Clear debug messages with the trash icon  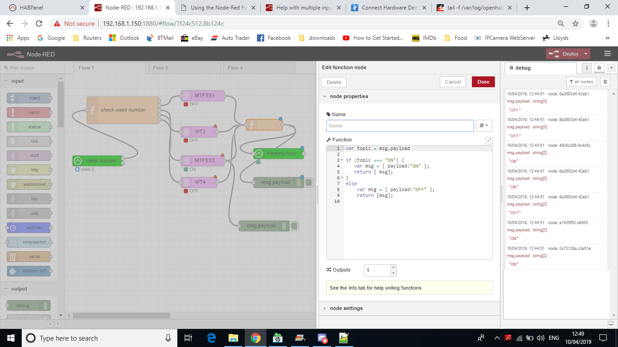point(605,82)
